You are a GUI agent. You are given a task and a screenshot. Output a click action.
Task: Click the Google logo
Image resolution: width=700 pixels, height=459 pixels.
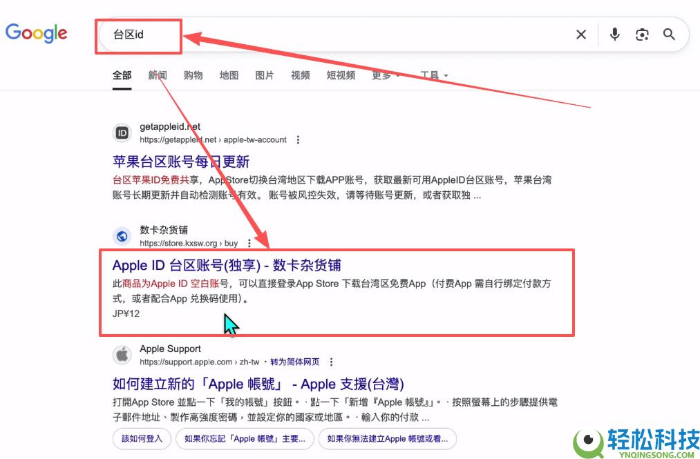(36, 32)
